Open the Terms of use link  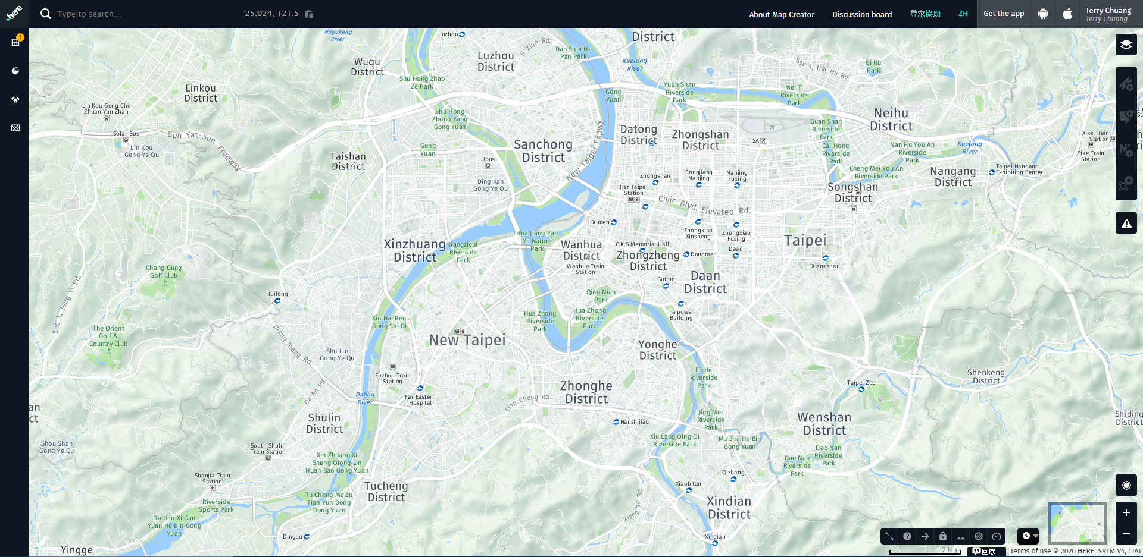pyautogui.click(x=1030, y=551)
